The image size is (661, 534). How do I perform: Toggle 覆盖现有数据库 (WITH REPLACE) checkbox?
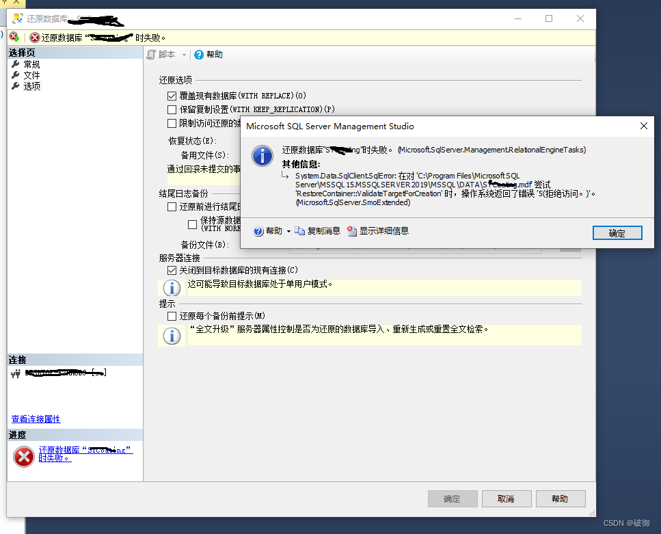172,96
